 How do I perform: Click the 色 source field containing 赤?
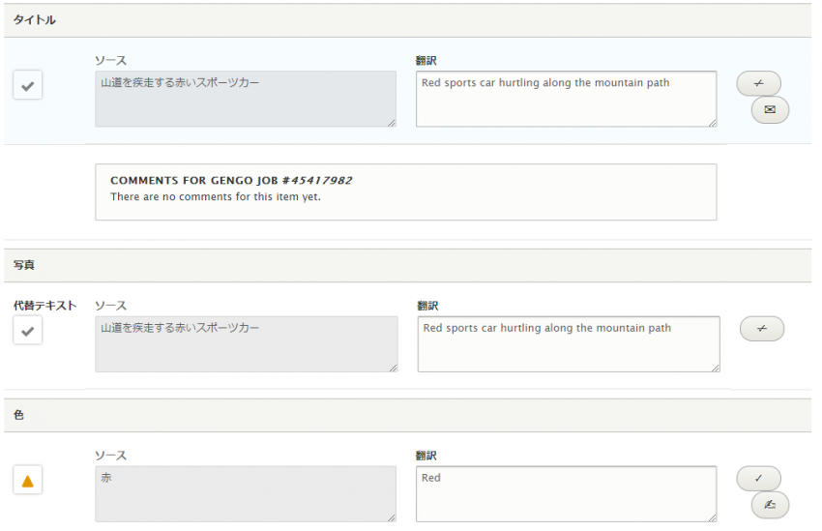tap(245, 493)
